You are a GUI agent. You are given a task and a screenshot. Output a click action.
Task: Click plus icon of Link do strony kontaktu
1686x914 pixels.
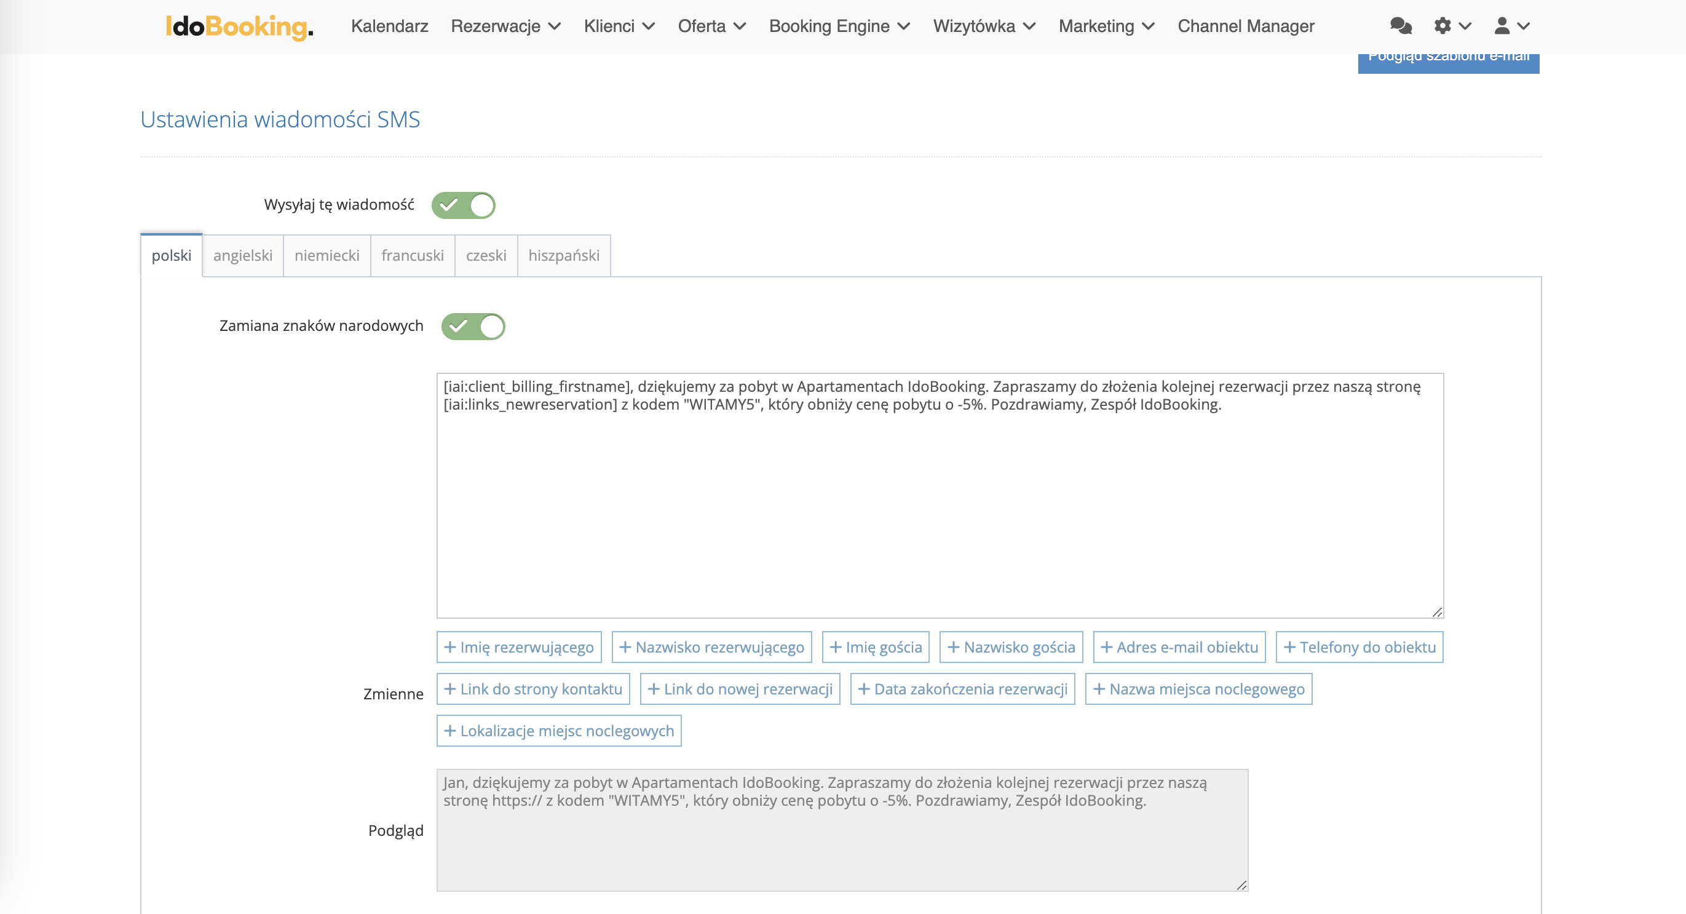(x=449, y=689)
